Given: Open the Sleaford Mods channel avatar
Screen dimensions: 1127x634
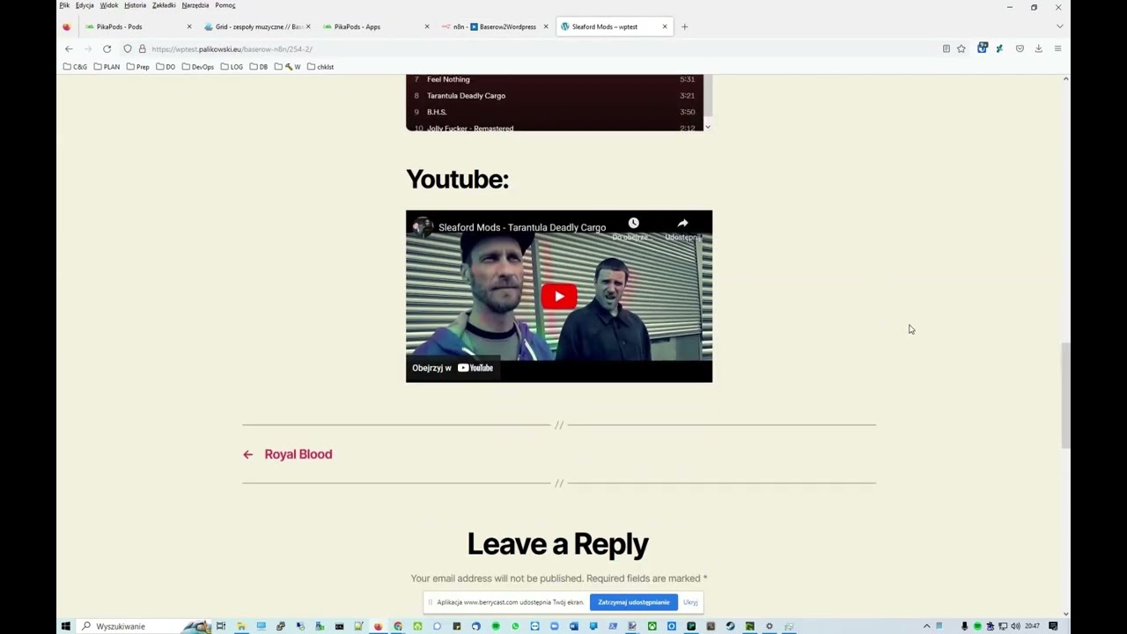Looking at the screenshot, I should pyautogui.click(x=423, y=227).
